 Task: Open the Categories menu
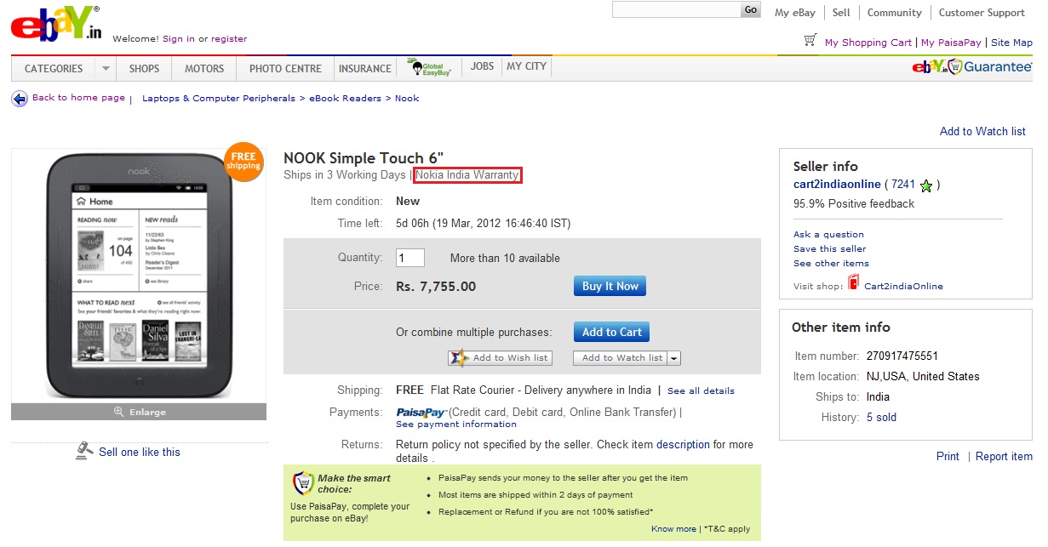pyautogui.click(x=54, y=69)
